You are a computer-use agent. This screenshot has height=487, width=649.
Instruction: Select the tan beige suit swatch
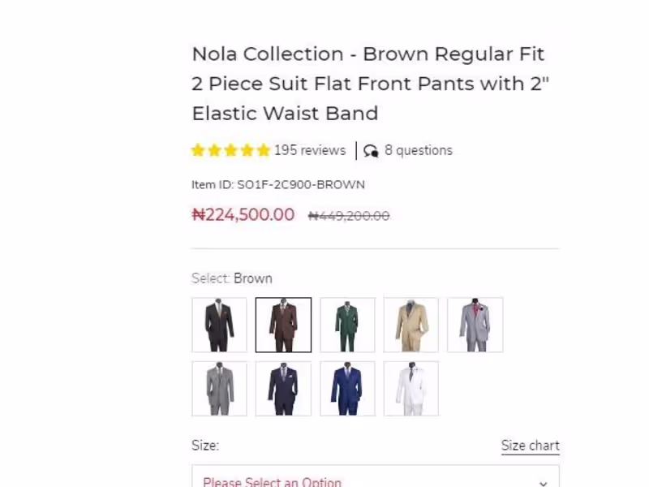click(x=411, y=325)
